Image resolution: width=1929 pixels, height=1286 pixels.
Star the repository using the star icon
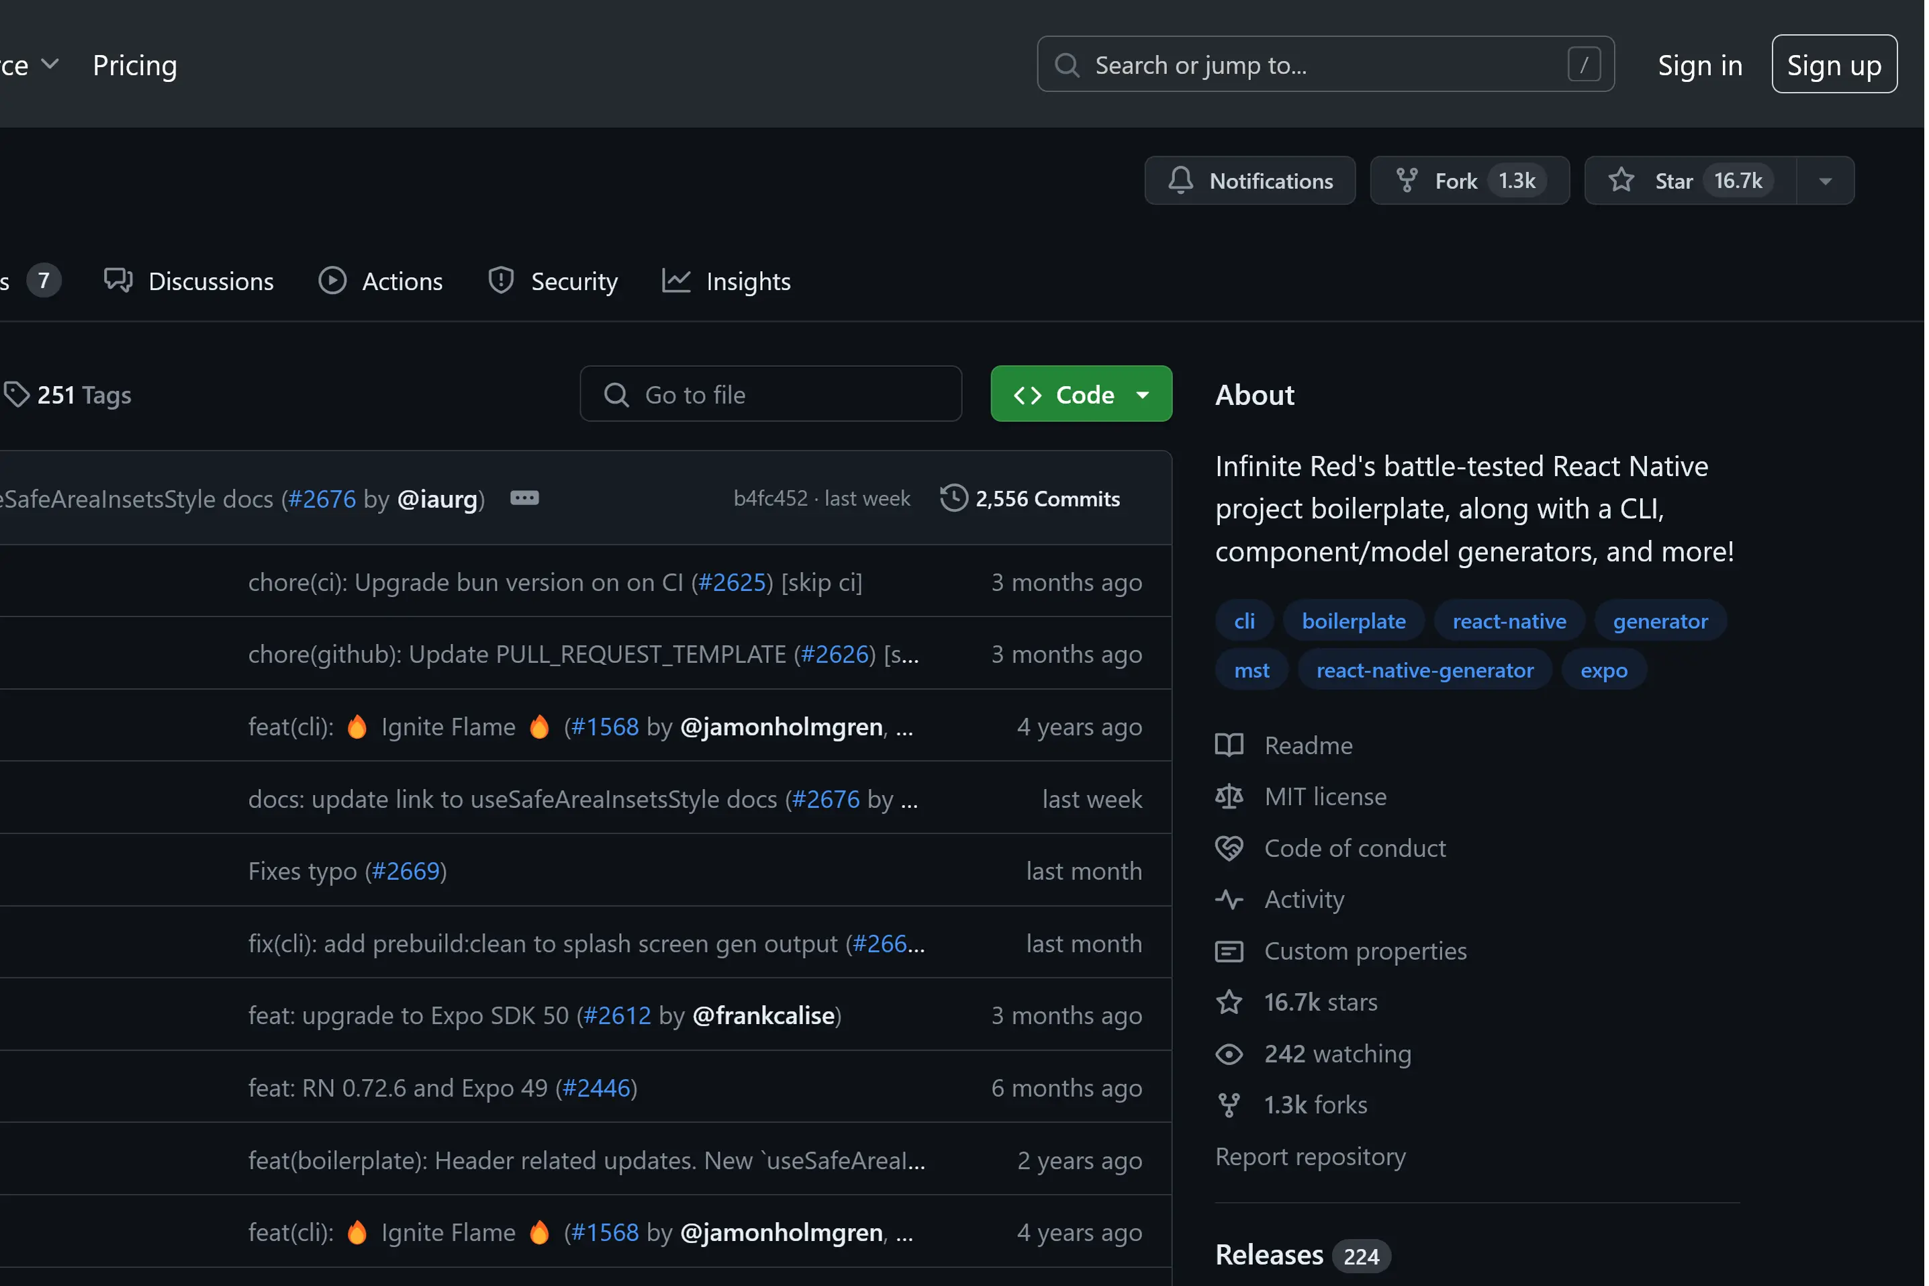pyautogui.click(x=1621, y=181)
